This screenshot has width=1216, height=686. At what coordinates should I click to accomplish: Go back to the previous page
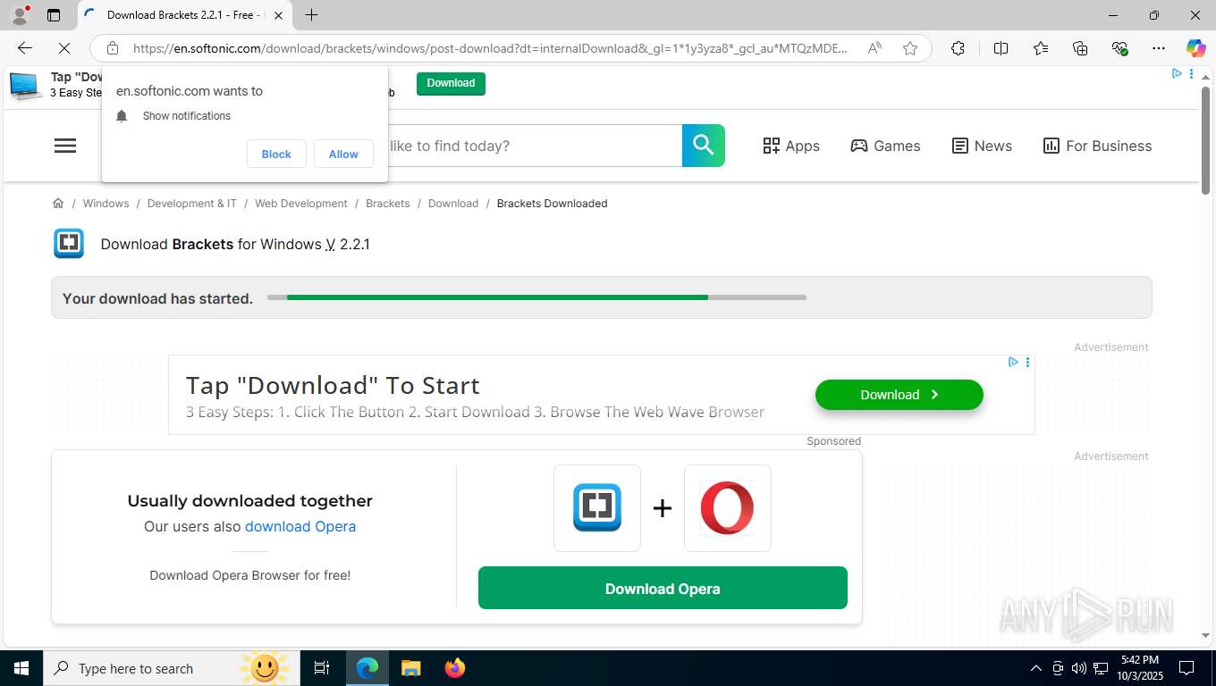click(25, 48)
